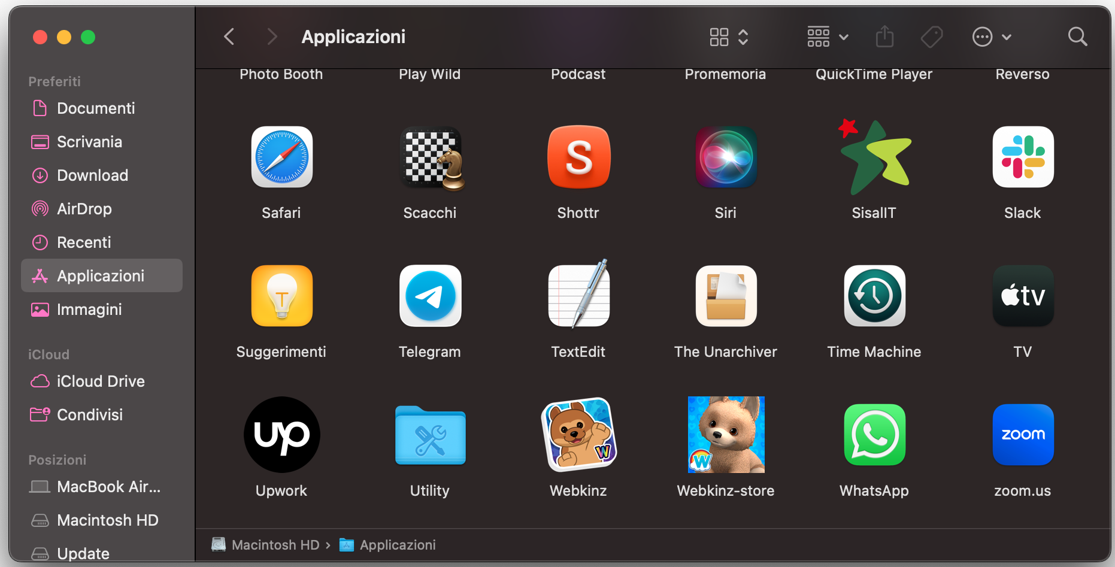Open the Scacchi chess app
Image resolution: width=1115 pixels, height=567 pixels.
coord(430,157)
